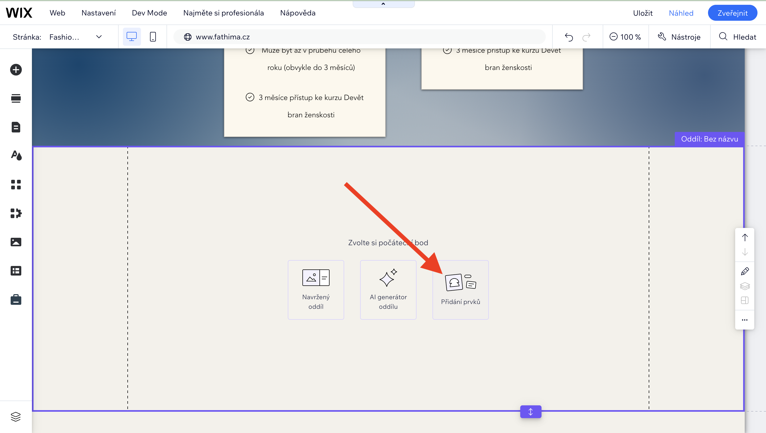Image resolution: width=766 pixels, height=433 pixels.
Task: Open the Sections panel in the sidebar
Action: click(x=16, y=98)
